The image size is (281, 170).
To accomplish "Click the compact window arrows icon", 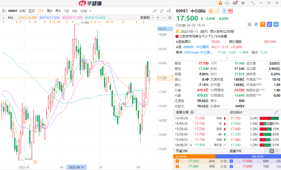I will point(253,3).
